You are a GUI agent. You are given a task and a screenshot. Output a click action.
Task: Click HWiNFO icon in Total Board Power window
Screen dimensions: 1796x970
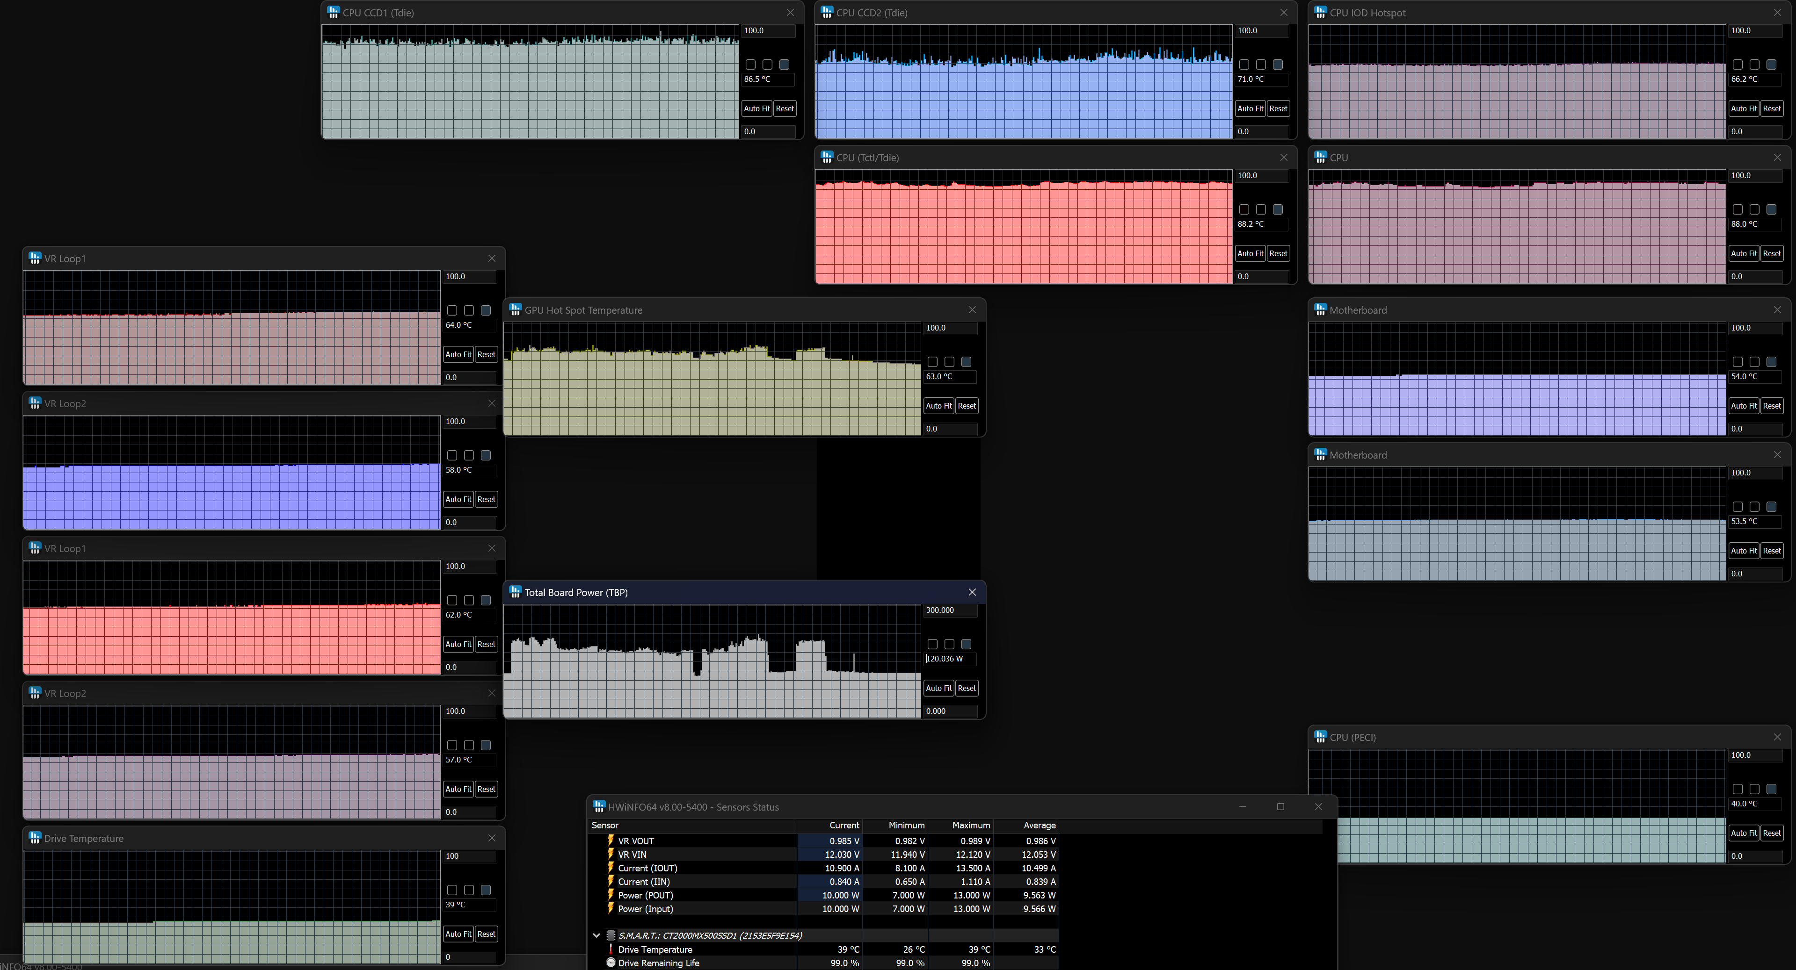click(515, 592)
